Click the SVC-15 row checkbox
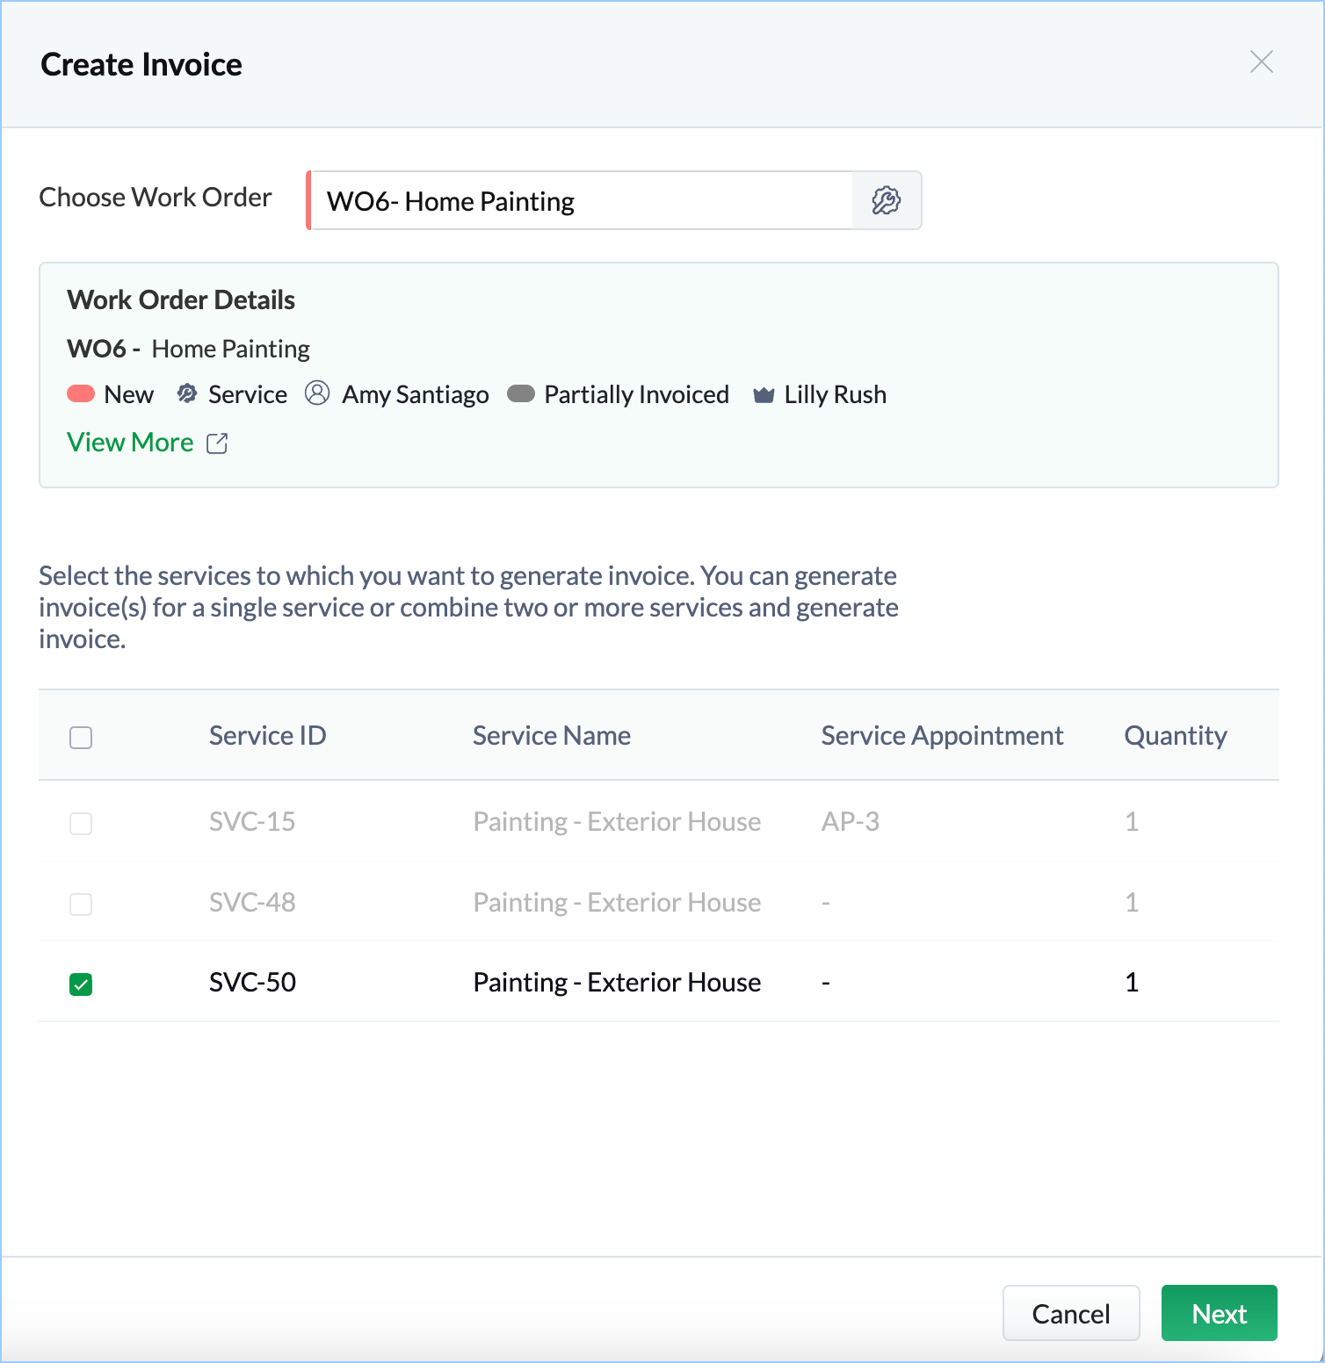Viewport: 1325px width, 1363px height. [81, 823]
